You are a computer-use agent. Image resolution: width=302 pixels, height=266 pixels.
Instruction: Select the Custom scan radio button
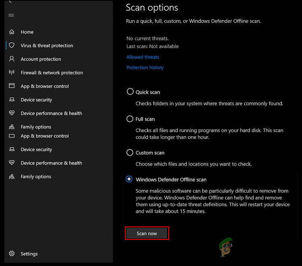pos(130,152)
